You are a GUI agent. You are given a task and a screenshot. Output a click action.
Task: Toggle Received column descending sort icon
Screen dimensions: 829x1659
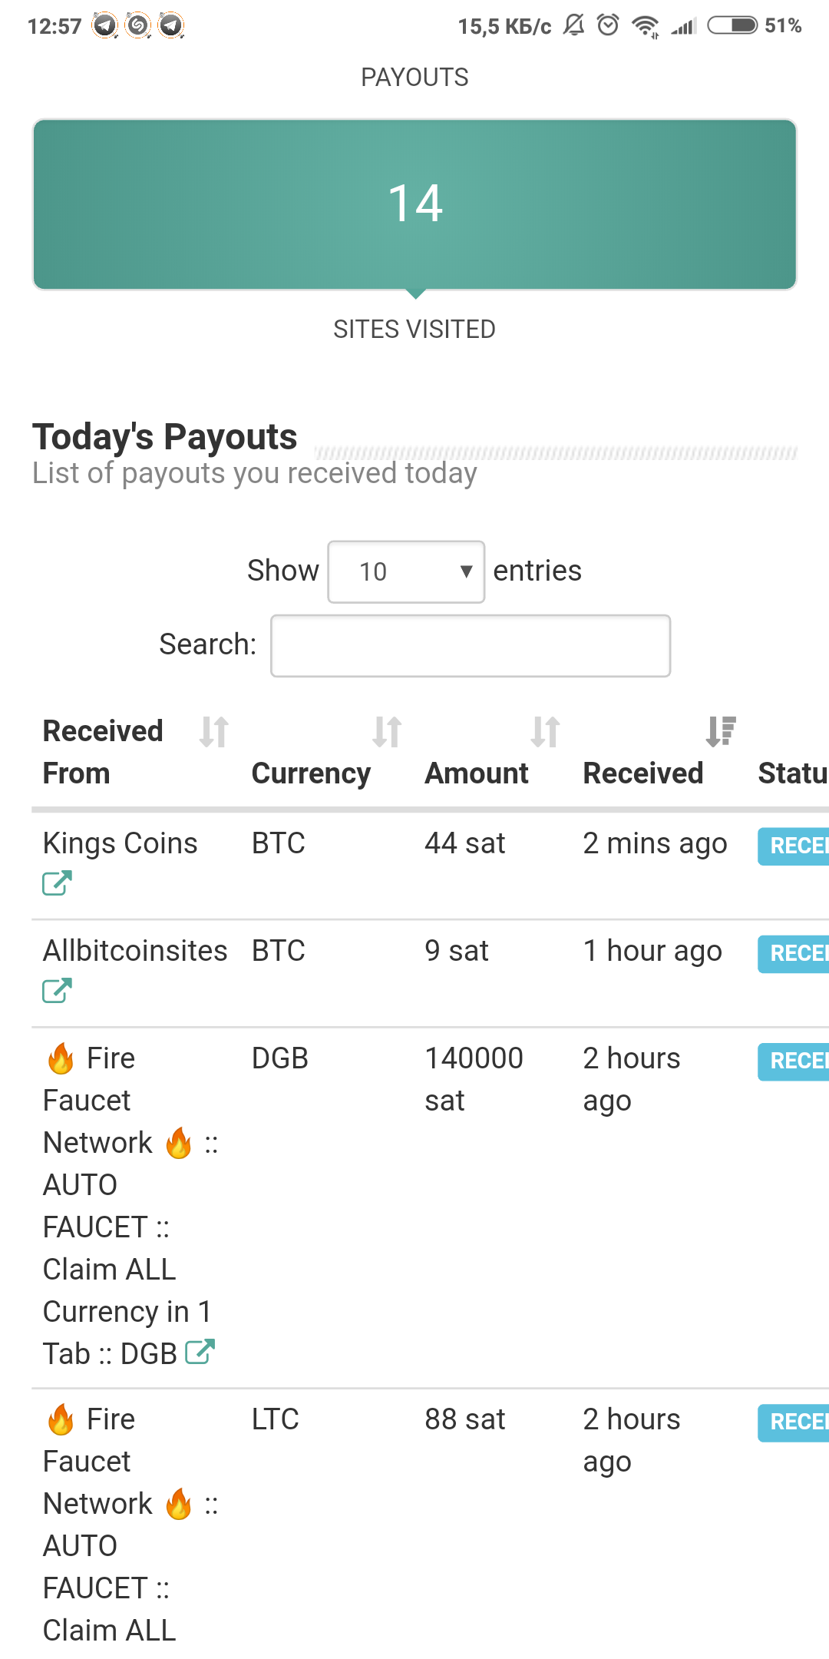[721, 732]
